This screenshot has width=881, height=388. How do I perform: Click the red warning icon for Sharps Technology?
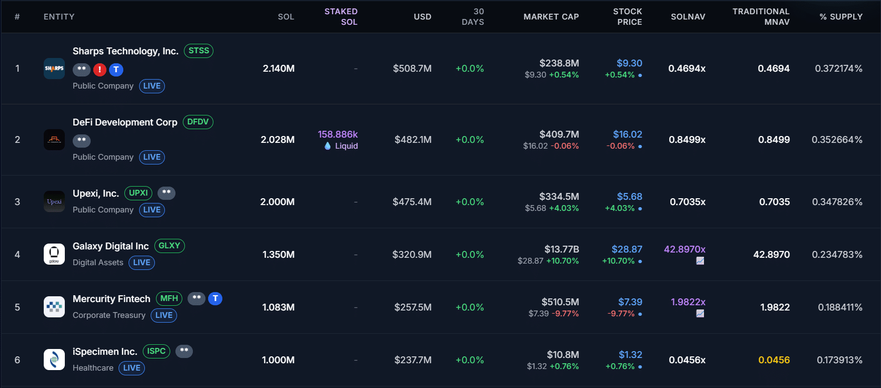[99, 70]
